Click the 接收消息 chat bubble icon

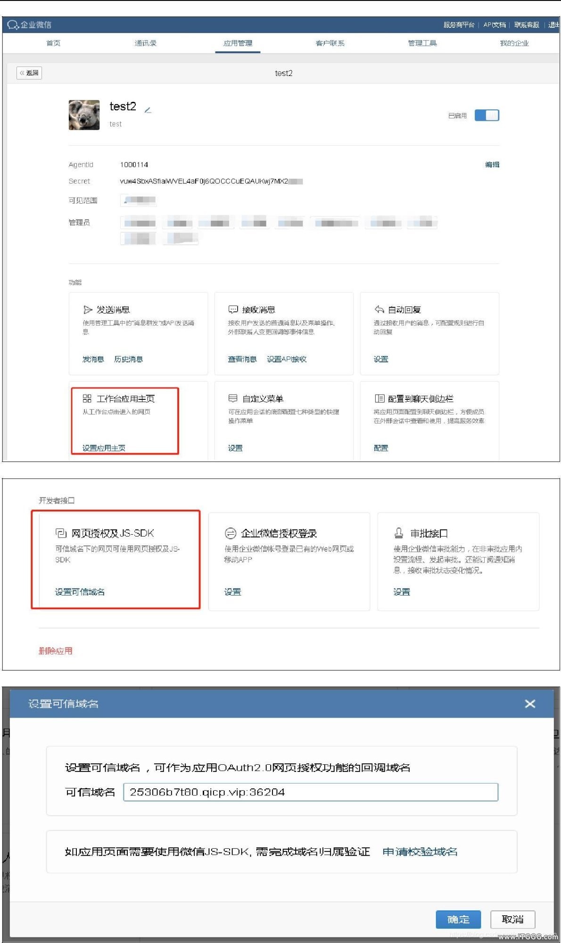pos(233,310)
